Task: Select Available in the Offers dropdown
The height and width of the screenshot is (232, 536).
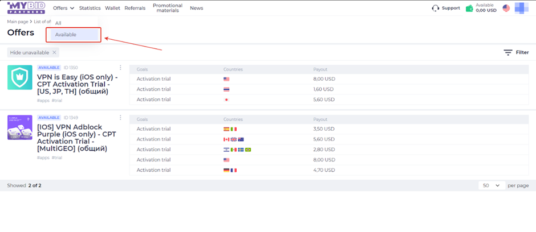Action: (74, 35)
